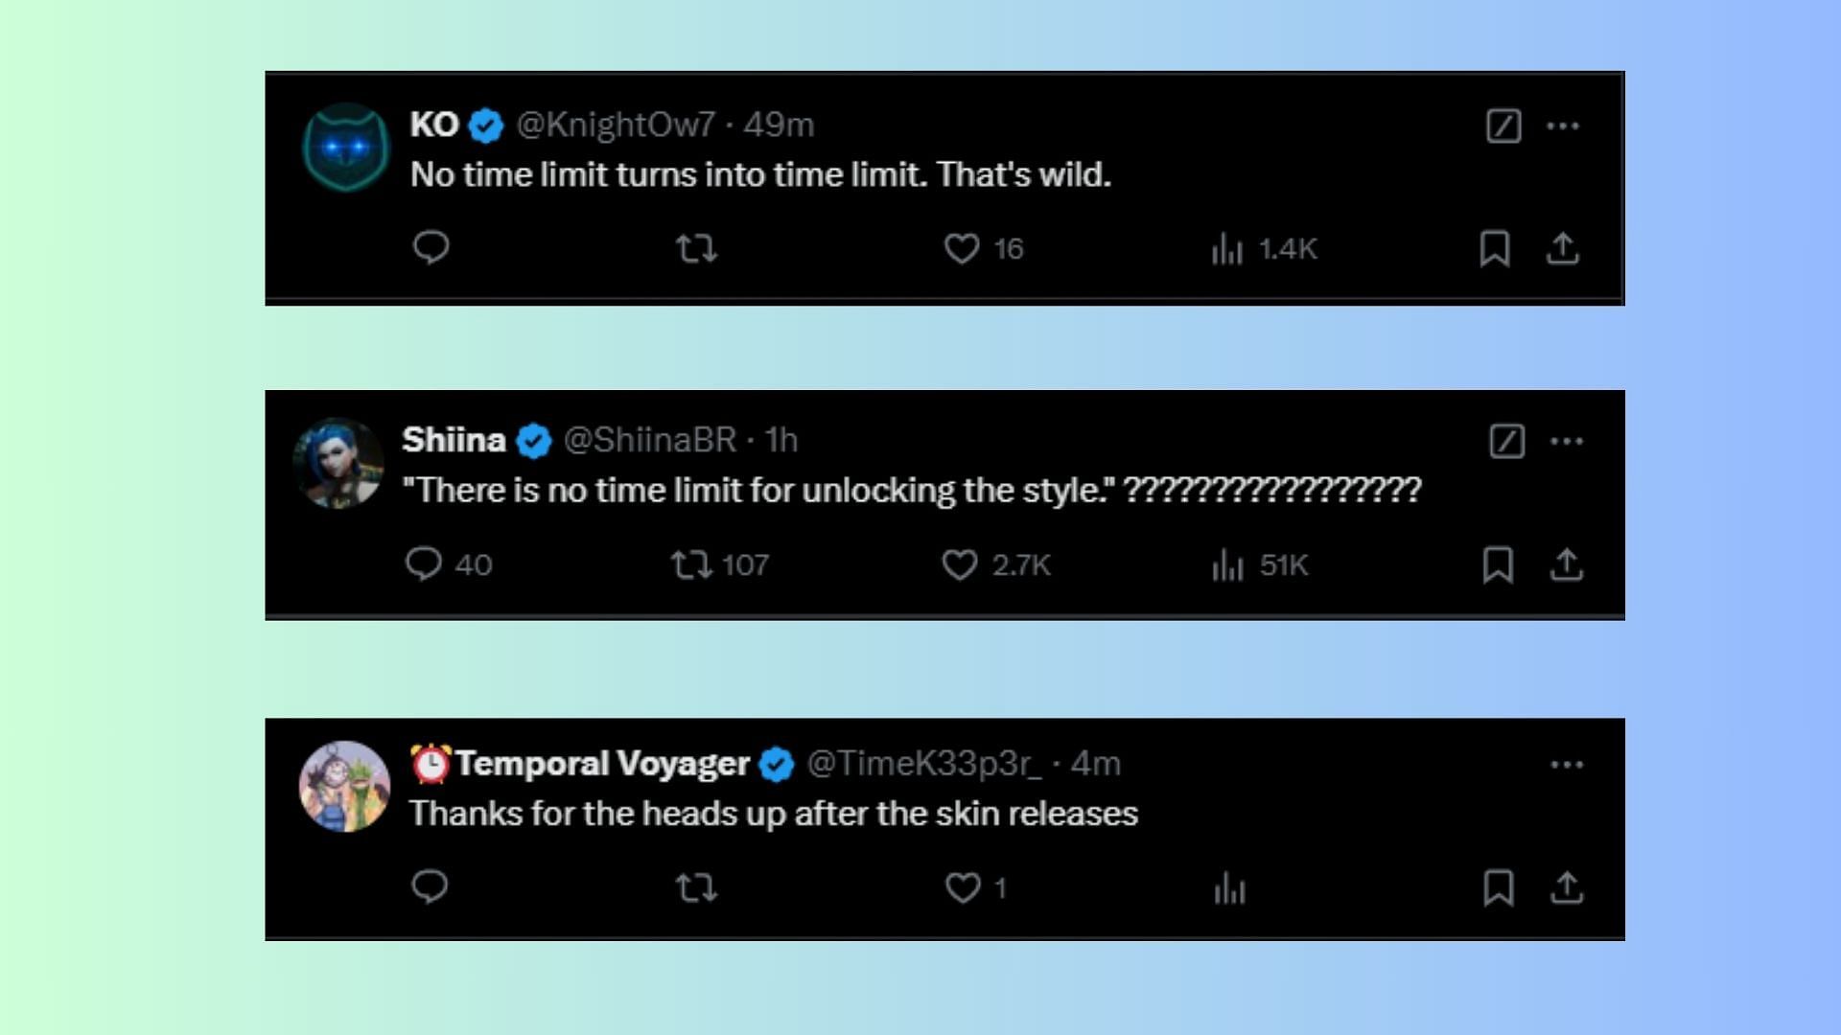Like Shiina's tweet with 2.7K likes
Image resolution: width=1841 pixels, height=1035 pixels.
tap(960, 564)
